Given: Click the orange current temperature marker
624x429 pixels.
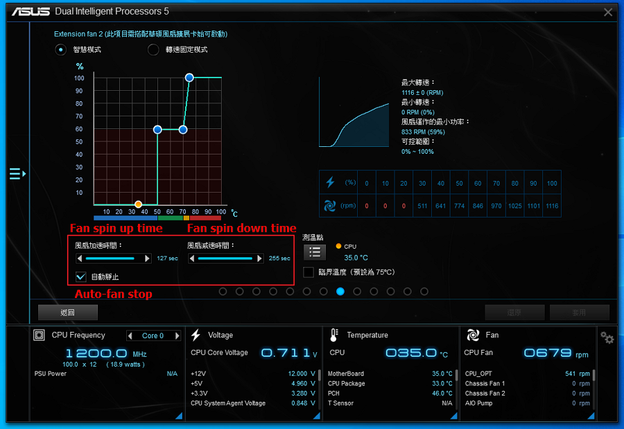Looking at the screenshot, I should point(138,204).
